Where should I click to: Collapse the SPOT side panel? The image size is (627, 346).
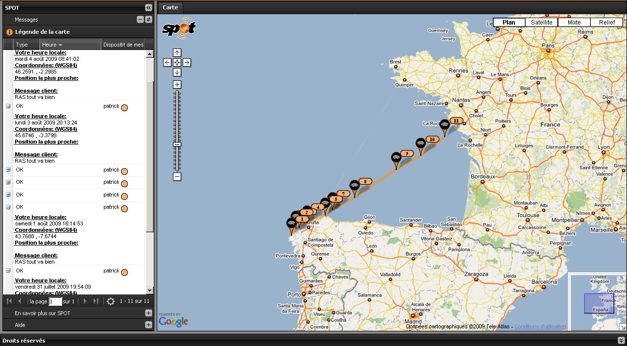click(x=148, y=7)
